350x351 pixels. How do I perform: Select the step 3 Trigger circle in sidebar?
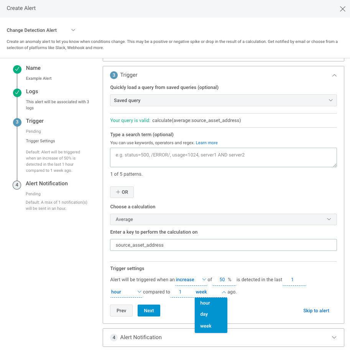click(x=17, y=122)
